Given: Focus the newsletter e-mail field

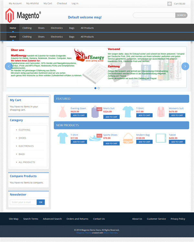Looking at the screenshot, I should (x=23, y=202).
